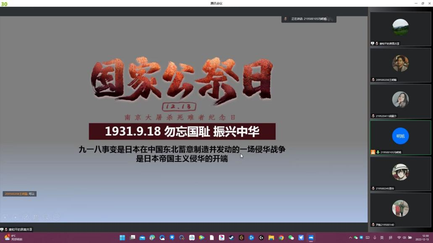Open the weather widget showing 8°C
This screenshot has height=243, width=433.
coord(13,238)
